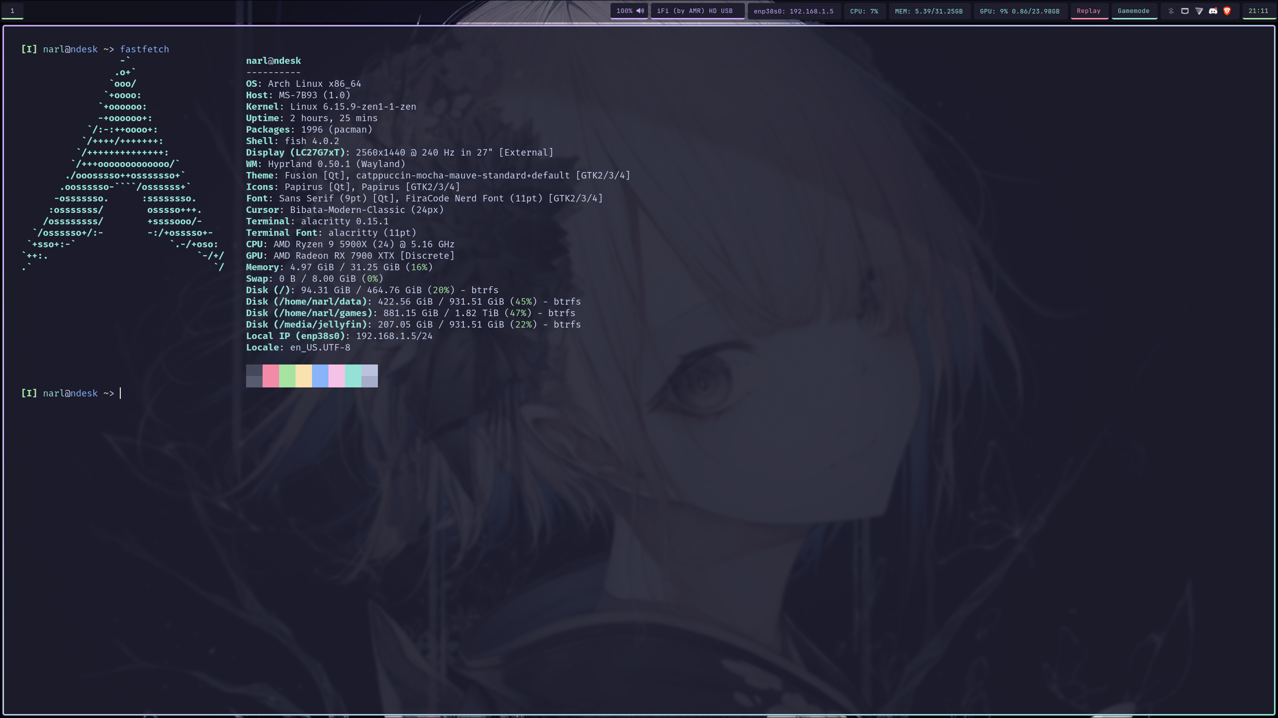Click the MEM usage module

tap(929, 11)
